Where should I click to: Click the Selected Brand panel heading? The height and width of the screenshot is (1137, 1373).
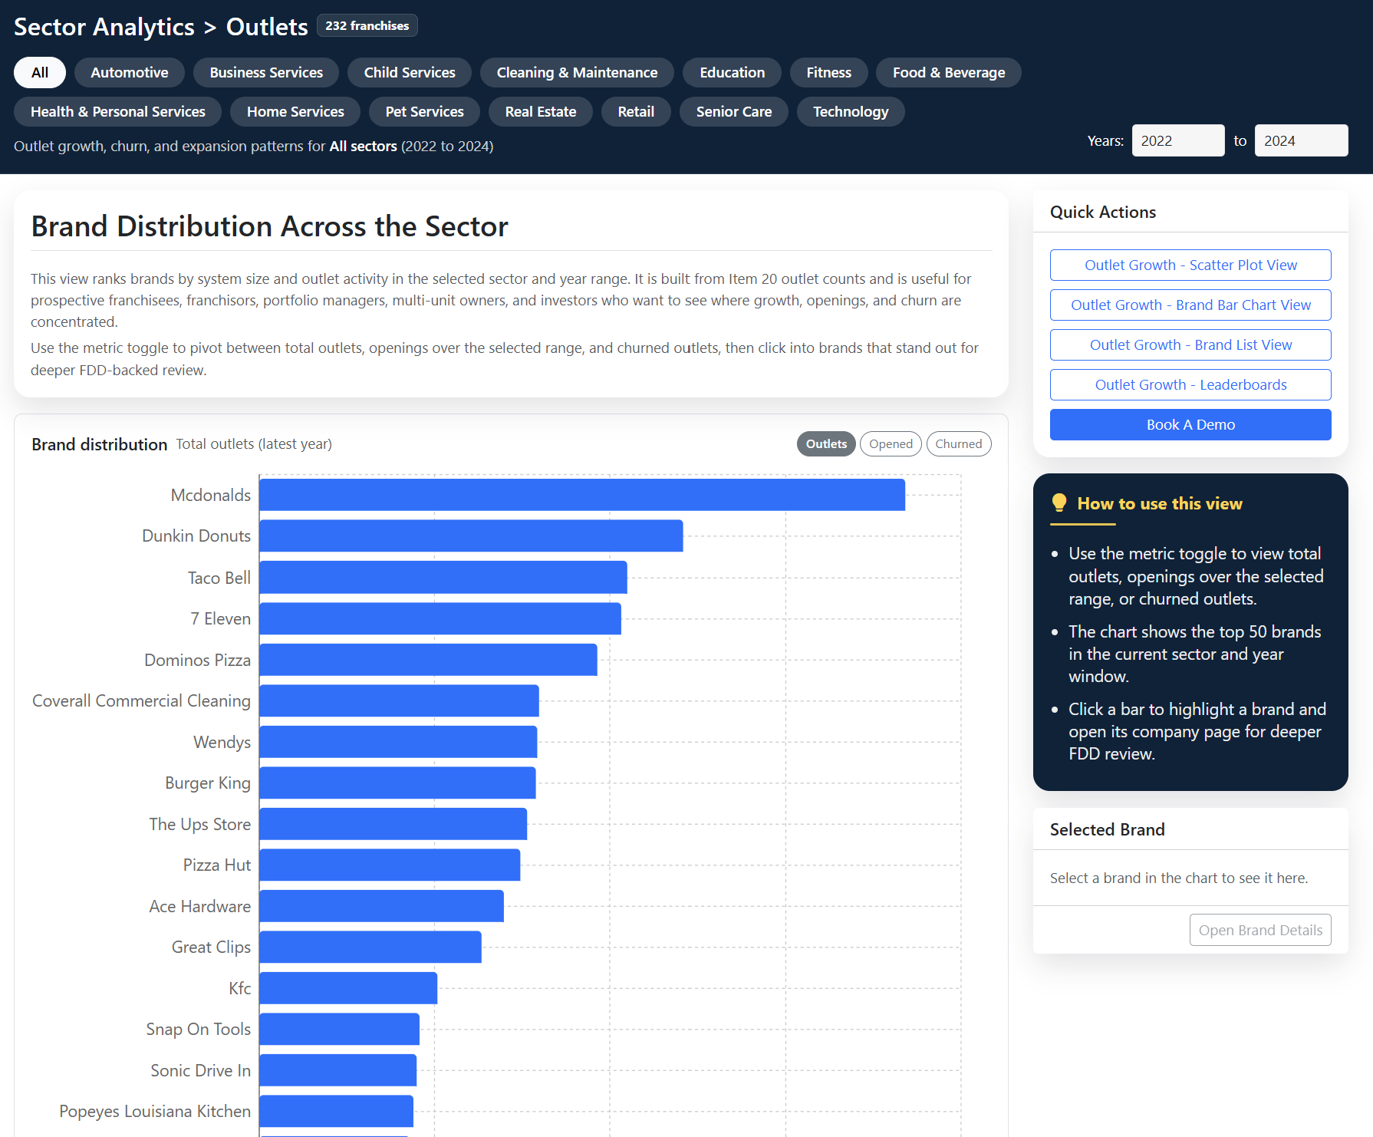[1107, 829]
